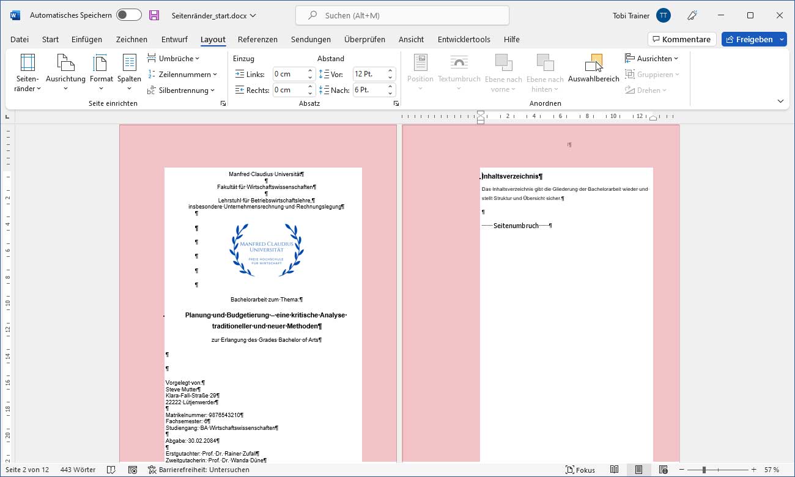
Task: Click the save disk icon
Action: [154, 15]
